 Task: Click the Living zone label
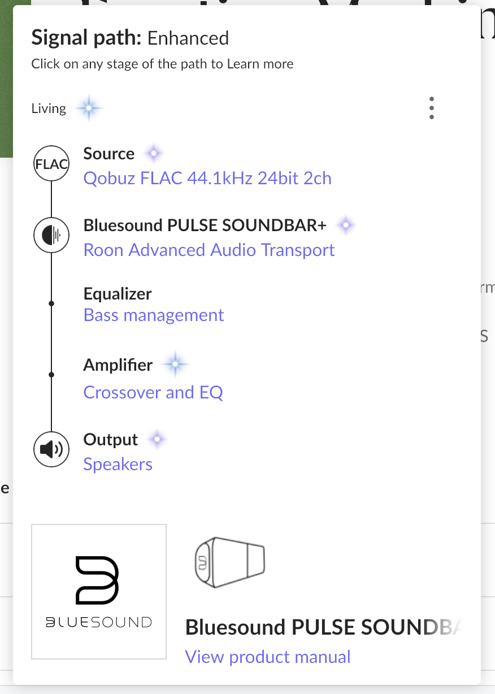[49, 109]
